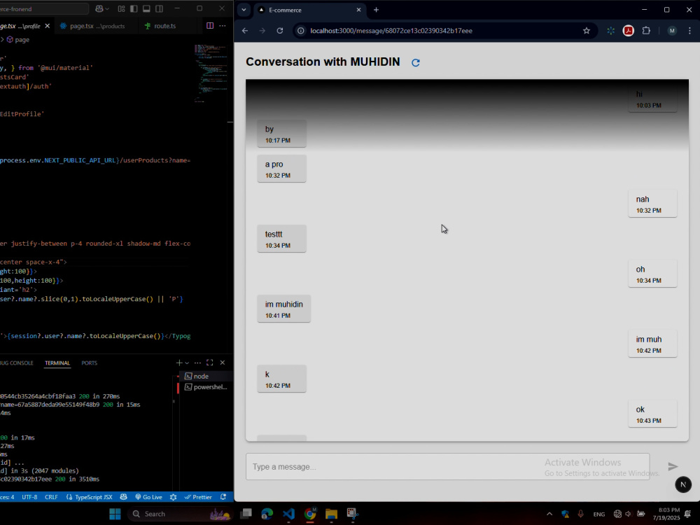The width and height of the screenshot is (700, 525).
Task: Reload the localhost page
Action: tap(280, 31)
